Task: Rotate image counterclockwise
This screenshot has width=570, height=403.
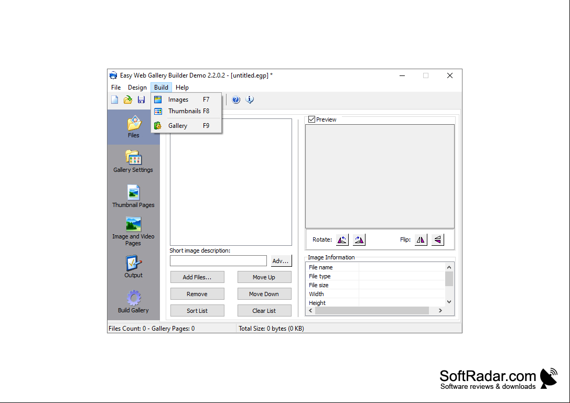Action: 342,240
